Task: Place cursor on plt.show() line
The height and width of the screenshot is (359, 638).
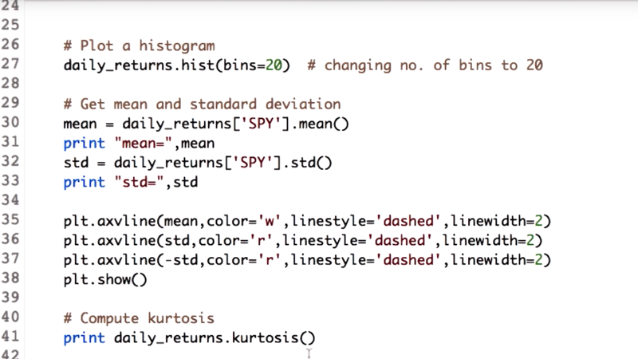Action: click(x=105, y=280)
